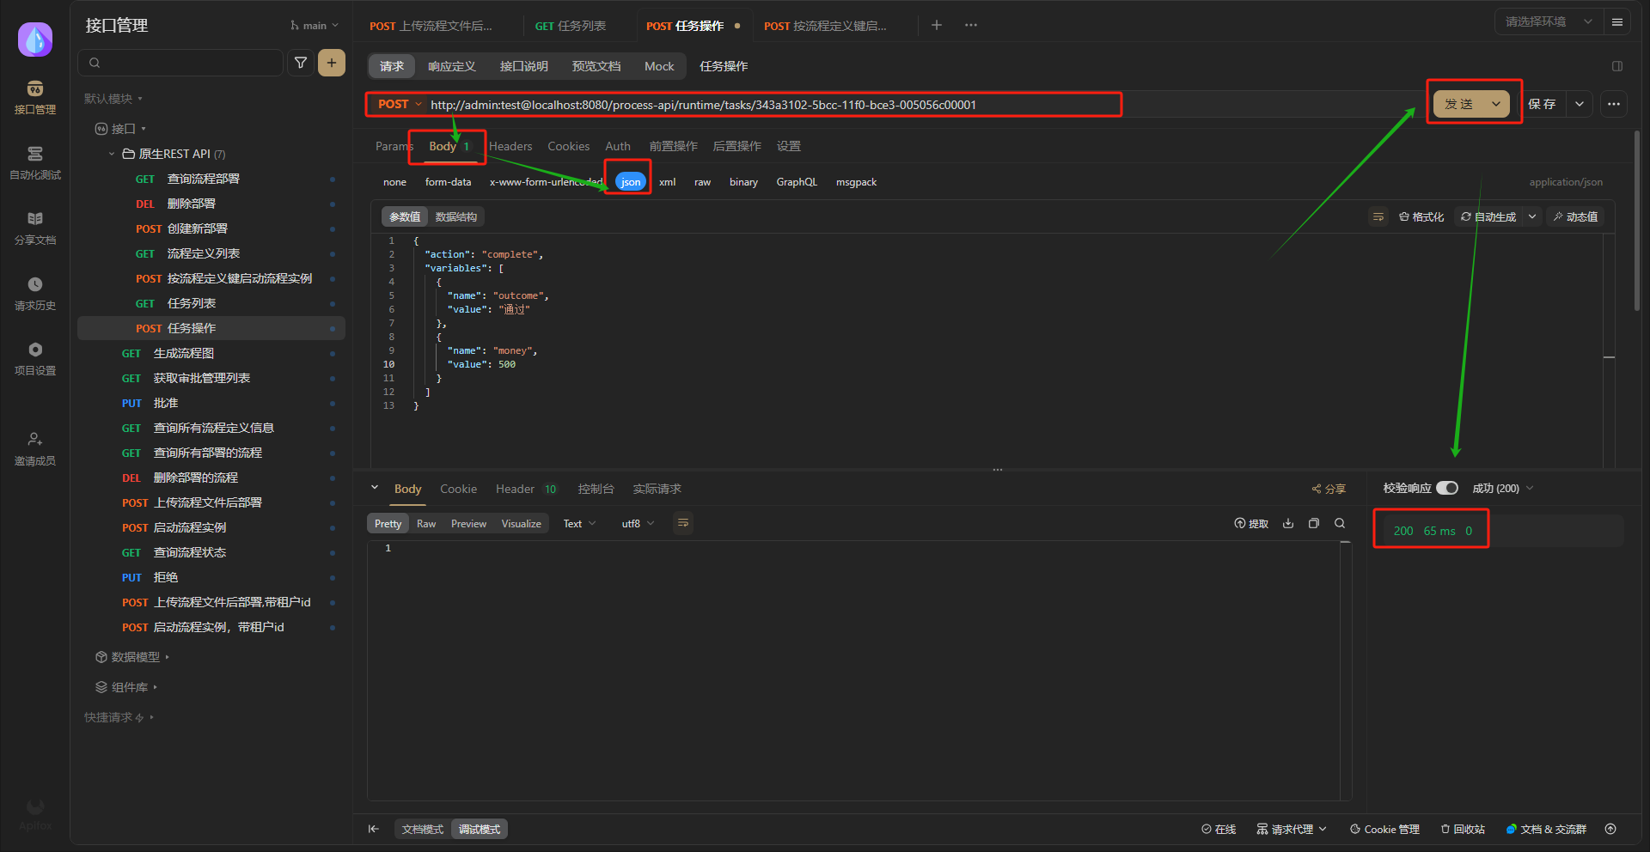The width and height of the screenshot is (1650, 852).
Task: Click the download response icon
Action: 1288,524
